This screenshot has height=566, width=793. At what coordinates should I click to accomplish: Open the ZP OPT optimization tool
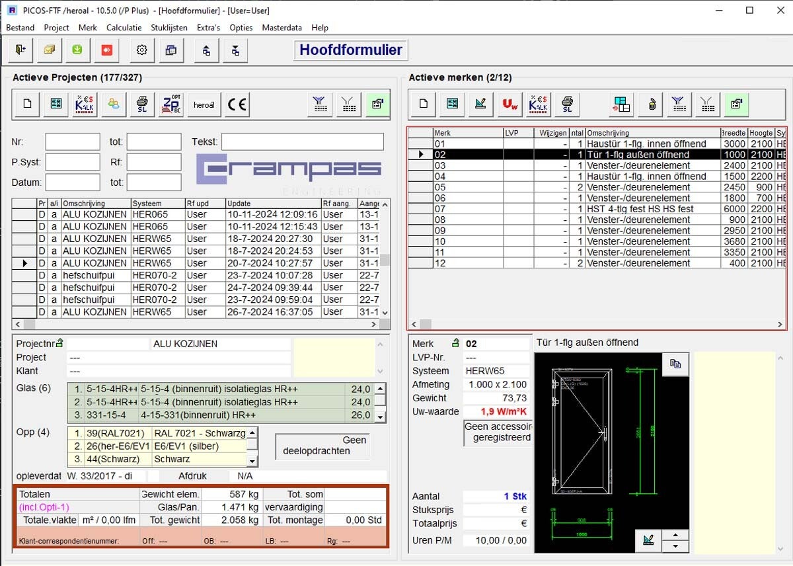click(x=171, y=104)
